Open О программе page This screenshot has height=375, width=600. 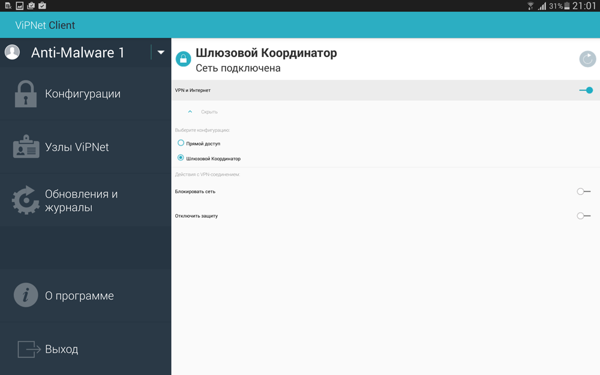86,295
